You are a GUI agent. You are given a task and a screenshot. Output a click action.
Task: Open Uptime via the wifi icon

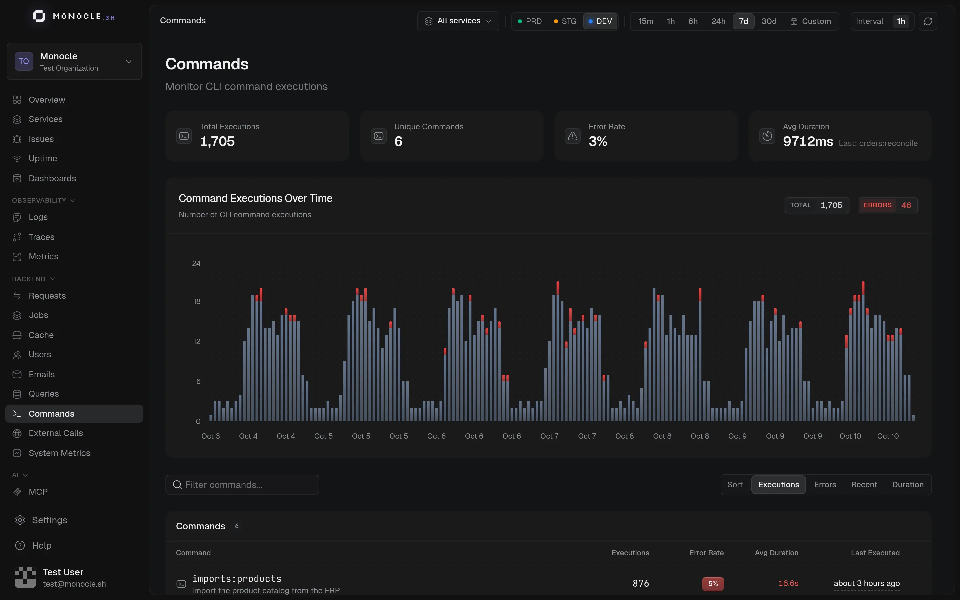point(17,159)
